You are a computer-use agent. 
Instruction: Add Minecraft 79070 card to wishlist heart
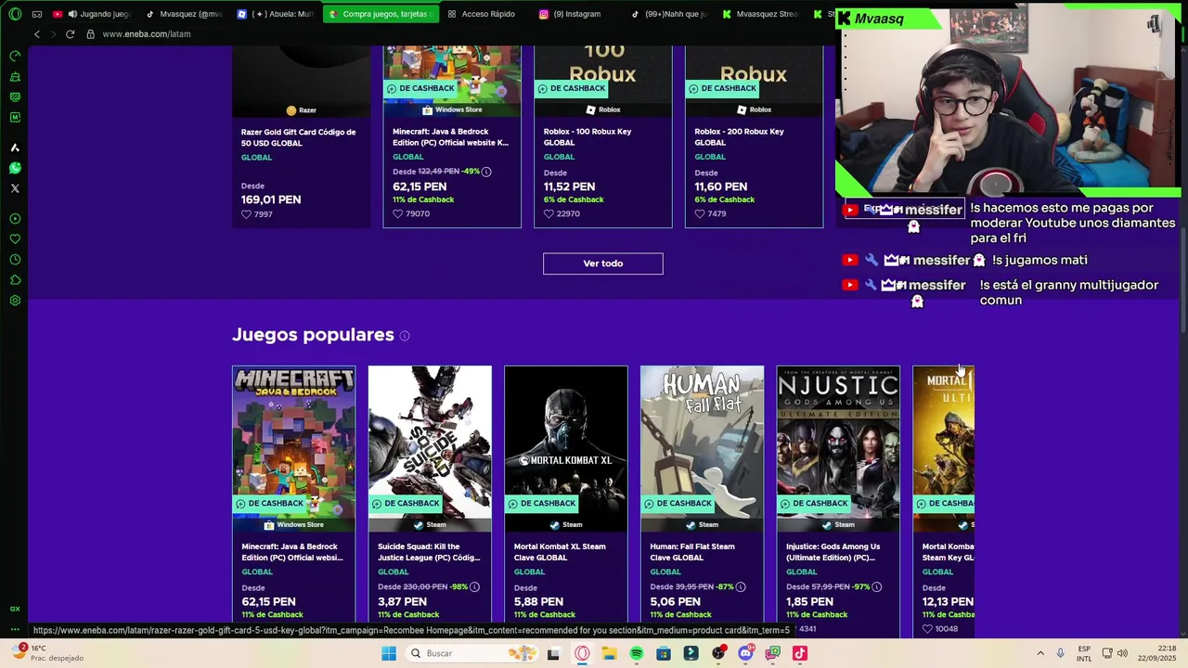397,214
